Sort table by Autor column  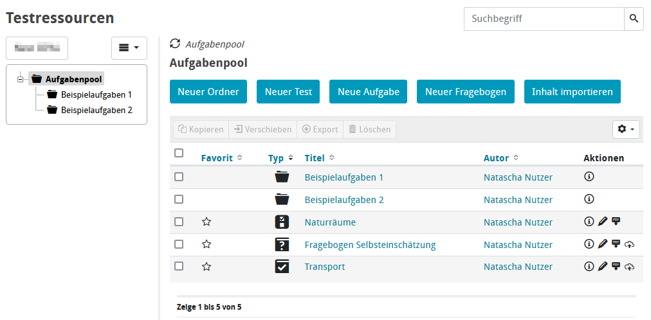click(x=496, y=158)
